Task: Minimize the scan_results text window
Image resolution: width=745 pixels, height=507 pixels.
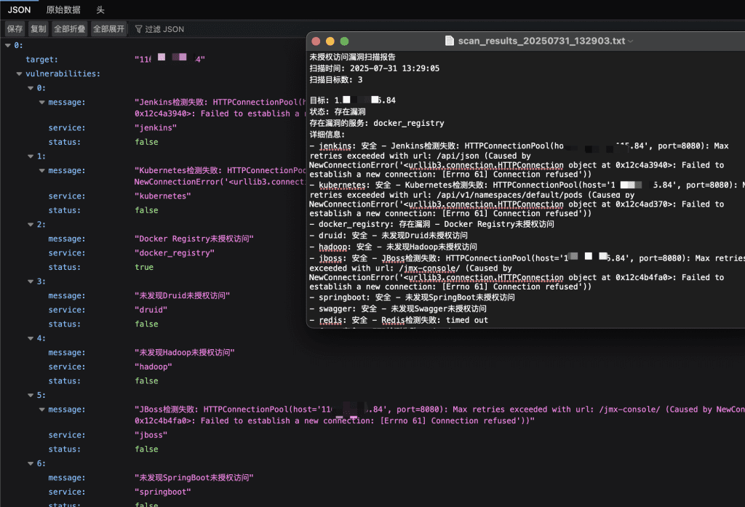Action: pos(330,41)
